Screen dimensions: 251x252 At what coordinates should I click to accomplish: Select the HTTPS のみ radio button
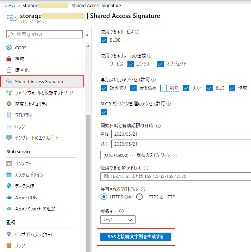[x=104, y=197]
